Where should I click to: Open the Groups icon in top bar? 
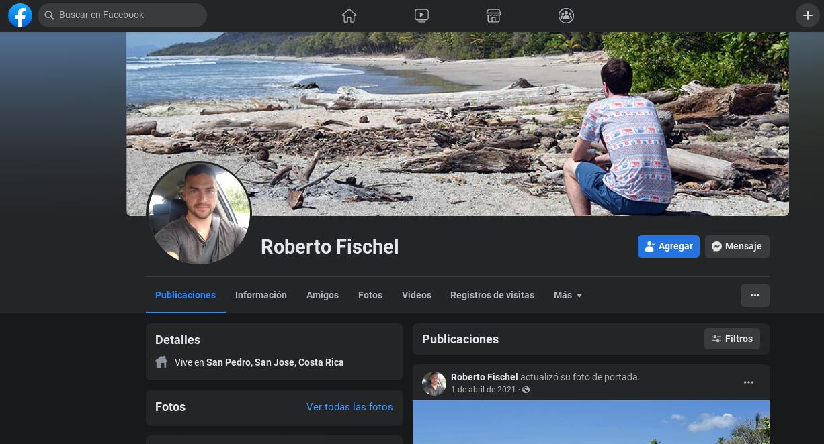point(566,15)
